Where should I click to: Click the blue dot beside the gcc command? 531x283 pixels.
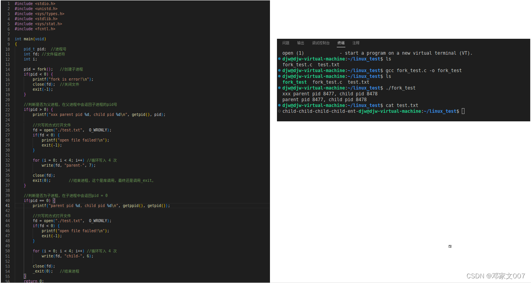click(x=279, y=71)
